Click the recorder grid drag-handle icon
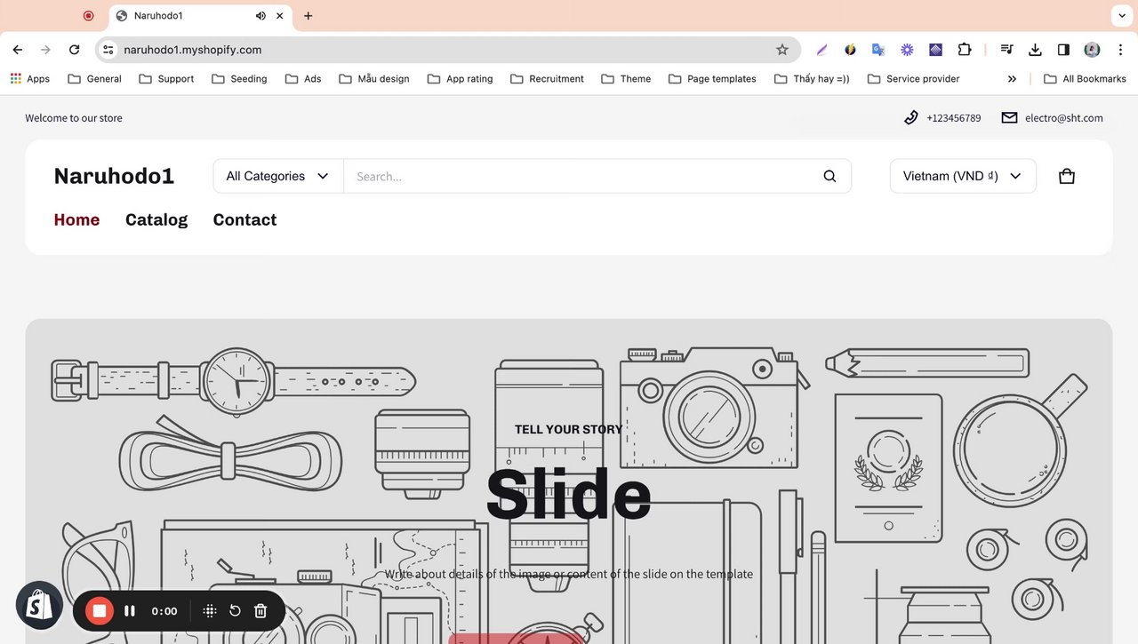 [210, 610]
